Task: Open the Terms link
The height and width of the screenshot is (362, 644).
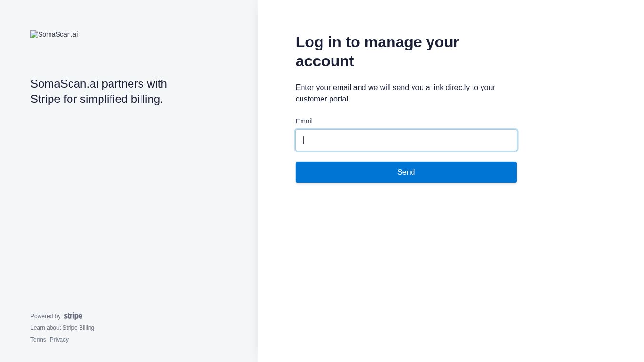Action: tap(38, 340)
